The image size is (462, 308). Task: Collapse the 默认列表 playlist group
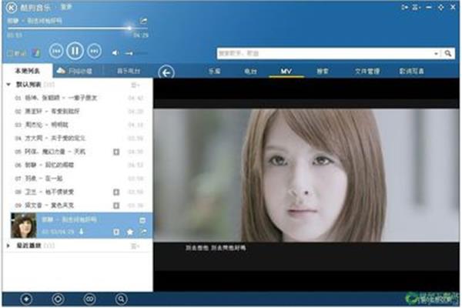pyautogui.click(x=8, y=85)
